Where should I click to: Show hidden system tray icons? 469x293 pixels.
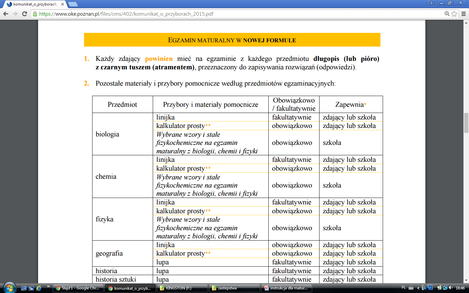click(418, 288)
